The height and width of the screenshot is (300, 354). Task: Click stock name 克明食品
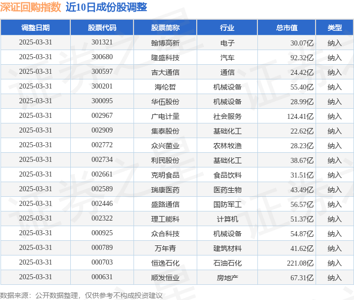coord(165,175)
